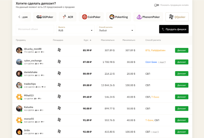The width and height of the screenshot is (204, 138).
Task: Click the 85.99 ₽ rate value
Action: click(x=87, y=50)
